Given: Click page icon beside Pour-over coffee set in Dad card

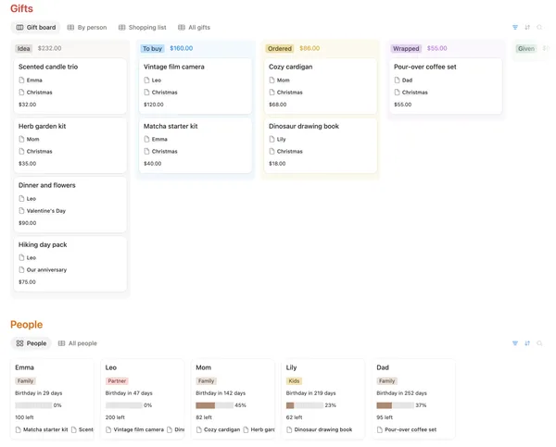Looking at the screenshot, I should click(x=380, y=429).
